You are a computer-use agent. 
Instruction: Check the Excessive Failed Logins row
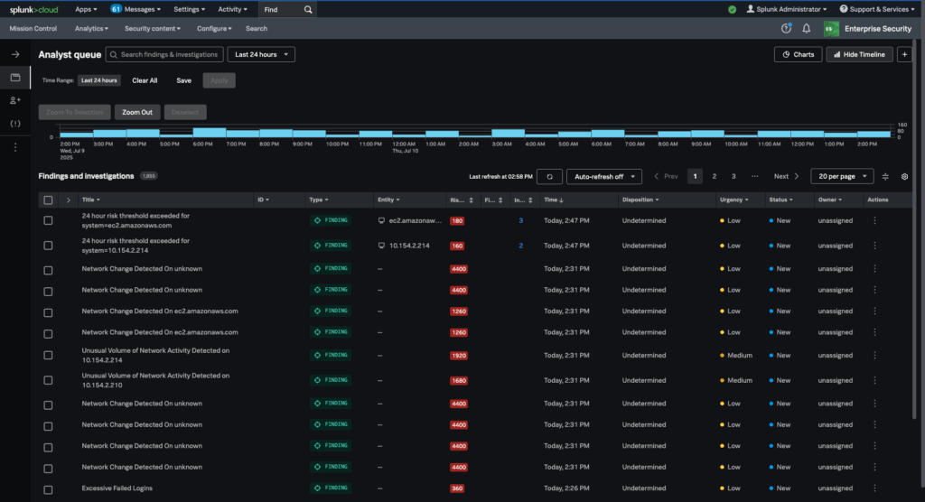tap(49, 489)
